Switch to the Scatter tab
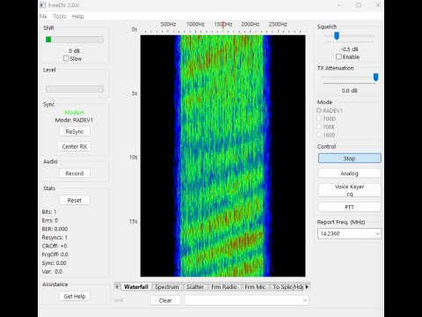 (195, 287)
